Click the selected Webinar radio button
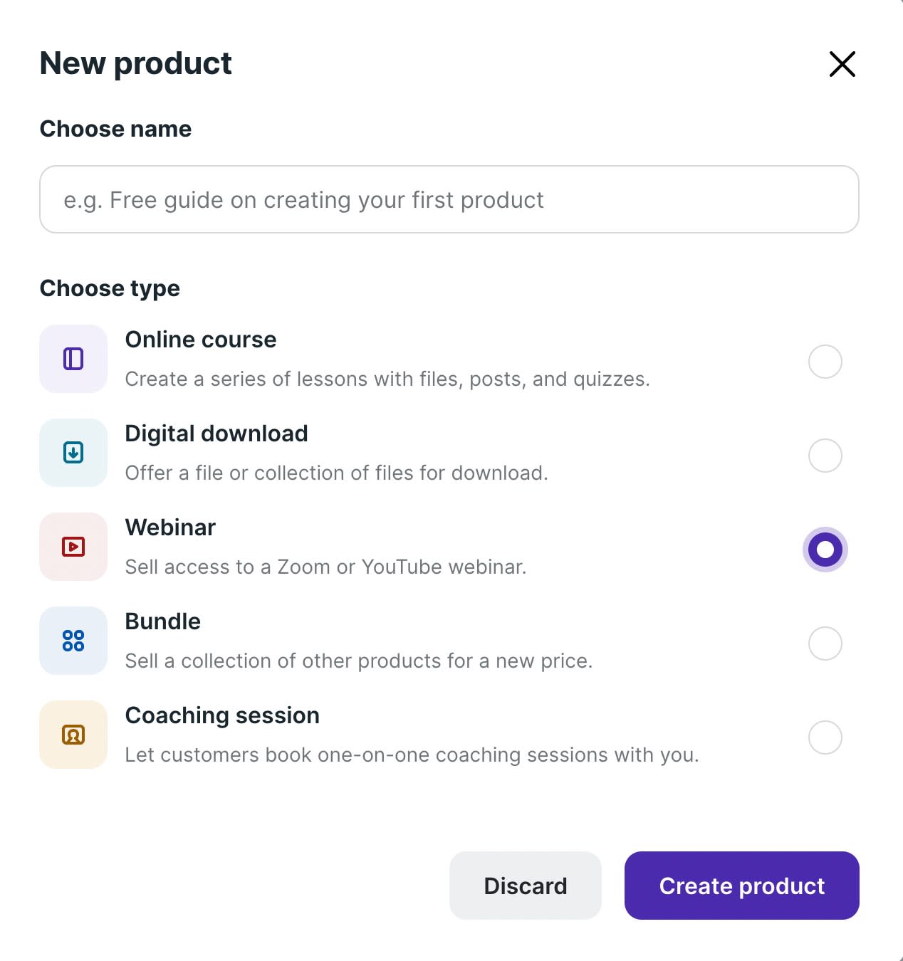Viewport: 903px width, 961px height. [825, 550]
